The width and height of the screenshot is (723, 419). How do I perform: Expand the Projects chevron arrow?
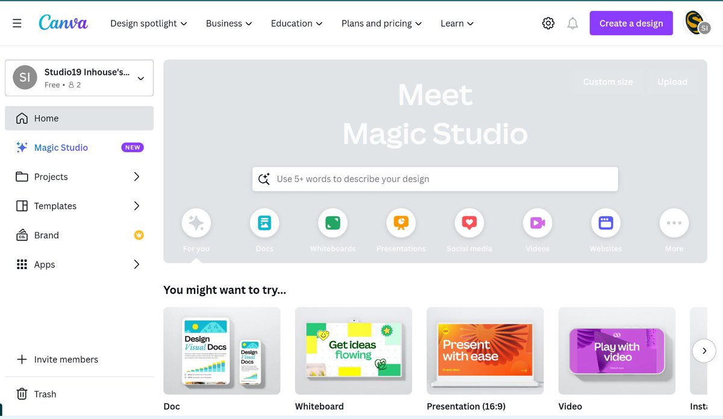click(x=137, y=176)
